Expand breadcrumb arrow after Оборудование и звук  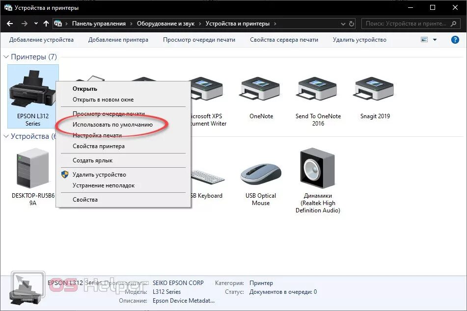tap(199, 24)
